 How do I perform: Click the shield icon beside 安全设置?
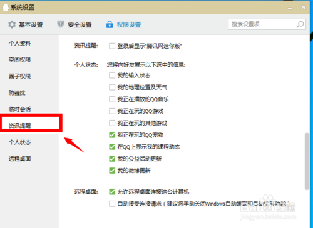pos(61,24)
